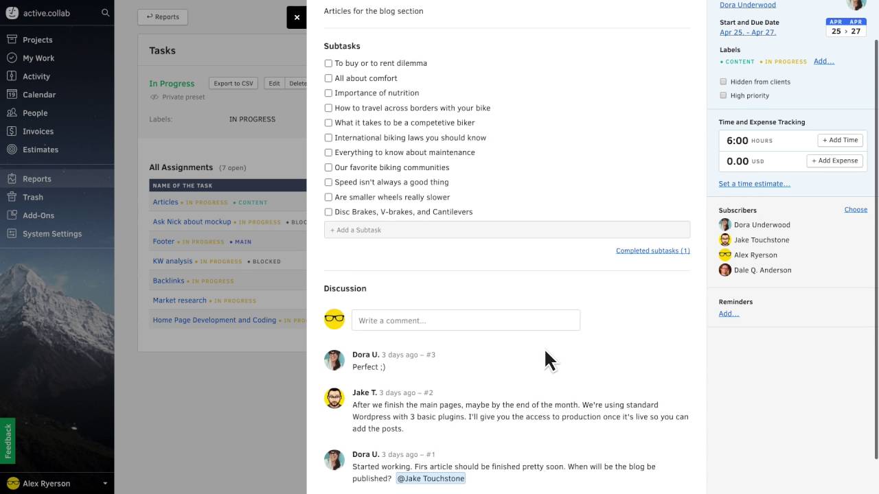This screenshot has height=494, width=879.
Task: Click the 'Write a comment' input field
Action: (x=466, y=320)
